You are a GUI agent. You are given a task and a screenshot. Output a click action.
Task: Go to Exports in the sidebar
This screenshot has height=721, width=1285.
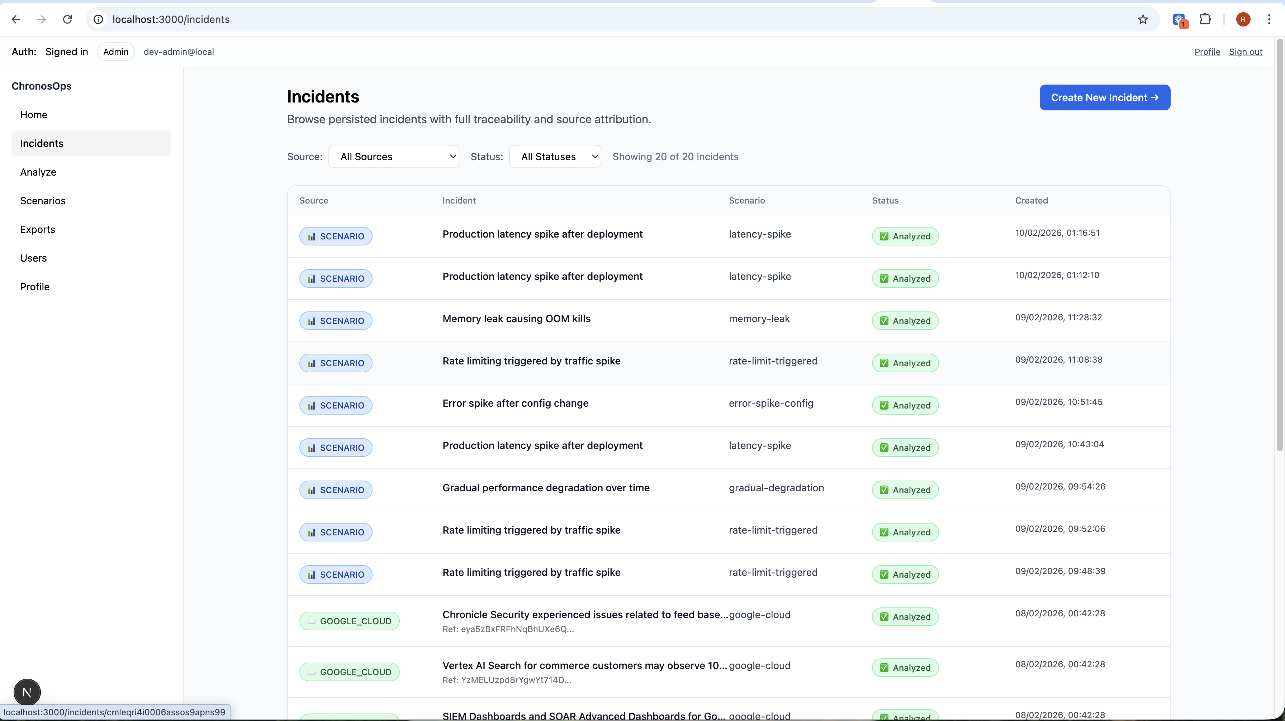point(37,229)
